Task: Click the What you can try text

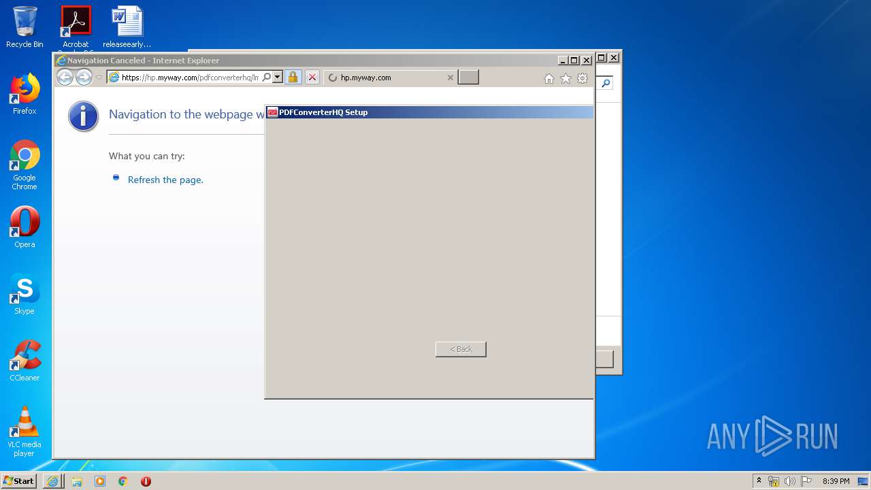Action: [x=147, y=156]
